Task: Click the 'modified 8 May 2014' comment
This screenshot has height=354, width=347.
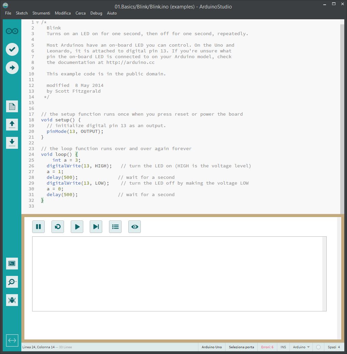Action: pos(75,85)
